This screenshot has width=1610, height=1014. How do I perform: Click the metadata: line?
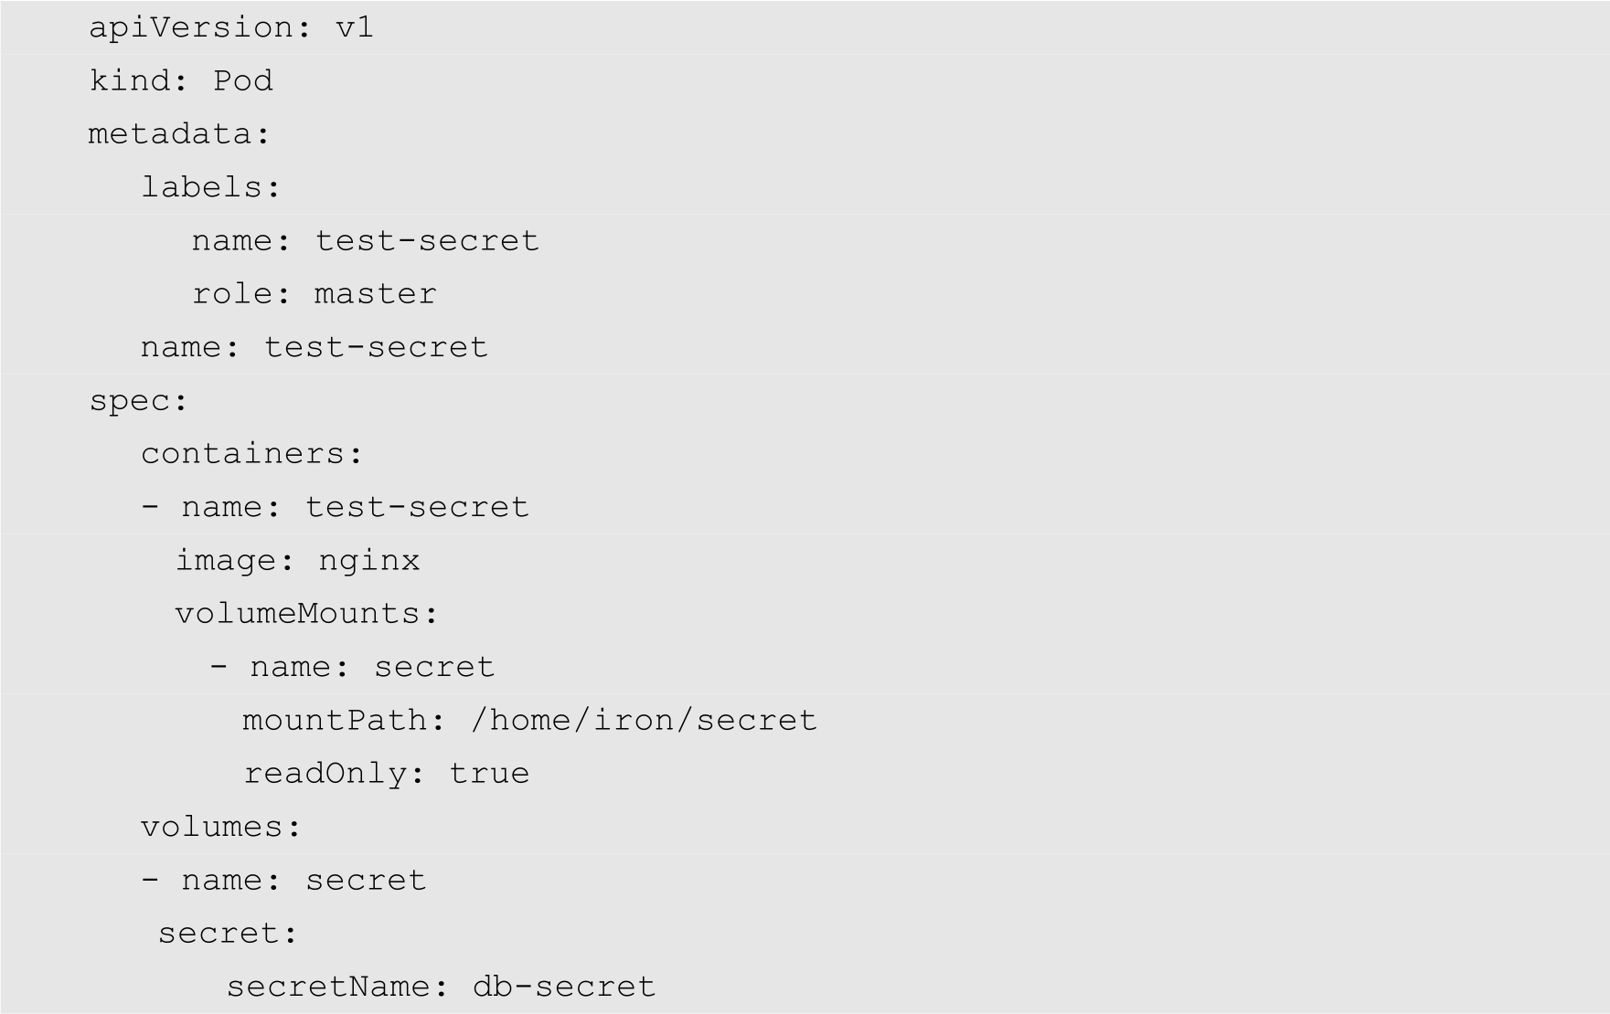pyautogui.click(x=179, y=134)
